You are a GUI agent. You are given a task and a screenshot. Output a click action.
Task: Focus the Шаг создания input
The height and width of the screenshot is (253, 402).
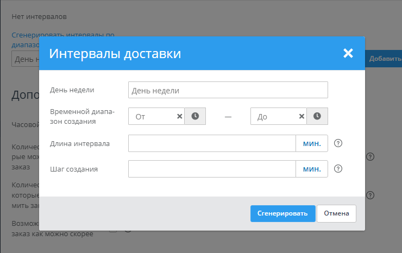[x=212, y=169]
